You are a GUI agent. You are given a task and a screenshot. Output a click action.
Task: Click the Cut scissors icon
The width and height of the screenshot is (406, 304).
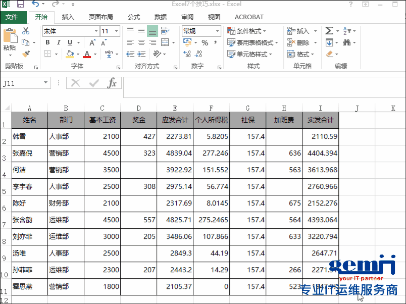26,31
